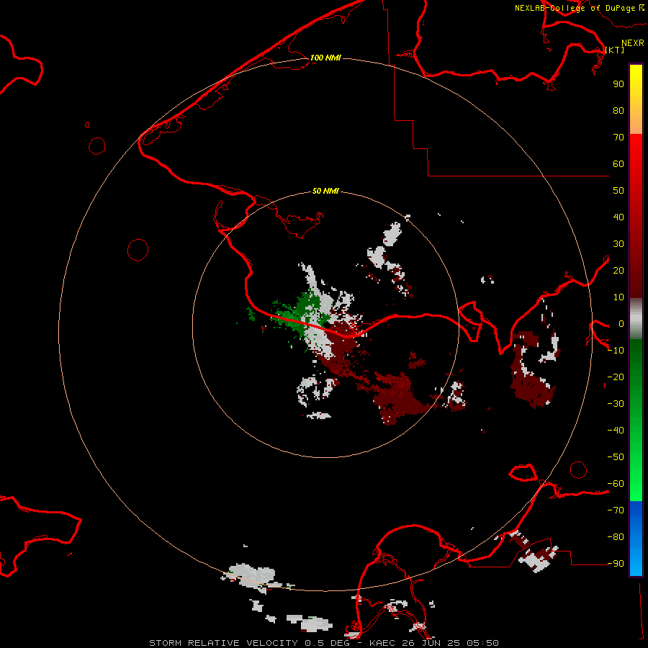Click the 0 label on the velocity scale
This screenshot has height=648, width=648.
[621, 323]
